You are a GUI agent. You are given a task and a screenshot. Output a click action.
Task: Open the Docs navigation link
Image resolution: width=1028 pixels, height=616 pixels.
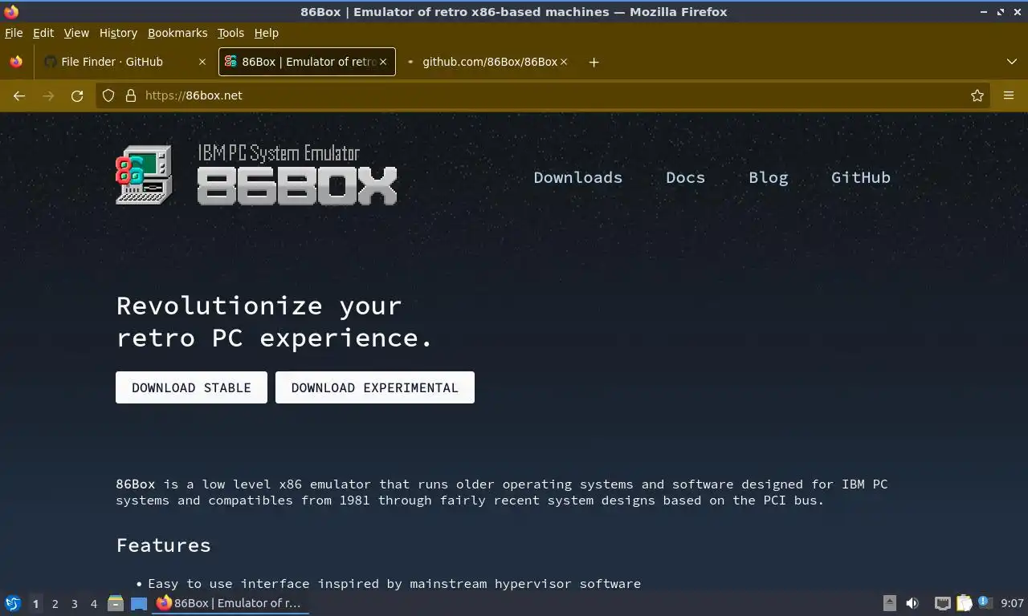tap(685, 177)
